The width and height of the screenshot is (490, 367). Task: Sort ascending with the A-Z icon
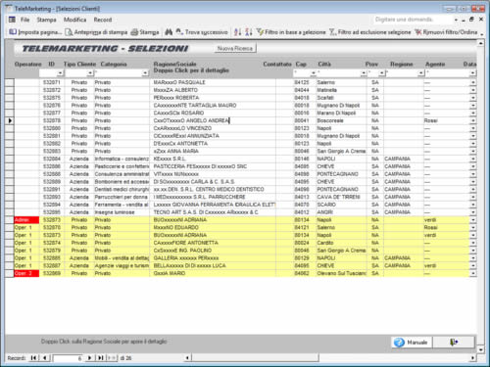[x=238, y=32]
